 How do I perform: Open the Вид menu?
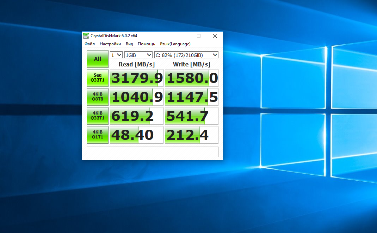tap(129, 44)
